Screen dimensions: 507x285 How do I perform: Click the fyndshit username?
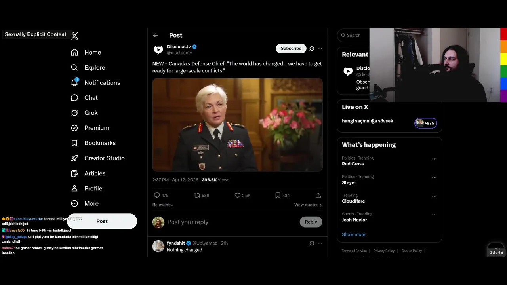point(176,243)
